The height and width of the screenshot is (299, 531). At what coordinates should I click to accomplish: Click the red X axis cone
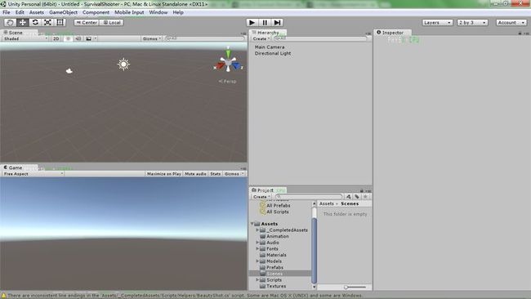coord(220,65)
